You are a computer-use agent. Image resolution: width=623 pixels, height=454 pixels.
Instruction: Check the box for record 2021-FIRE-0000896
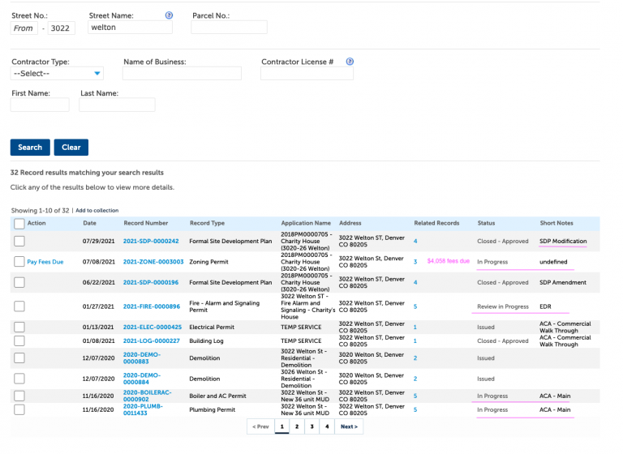pos(19,306)
